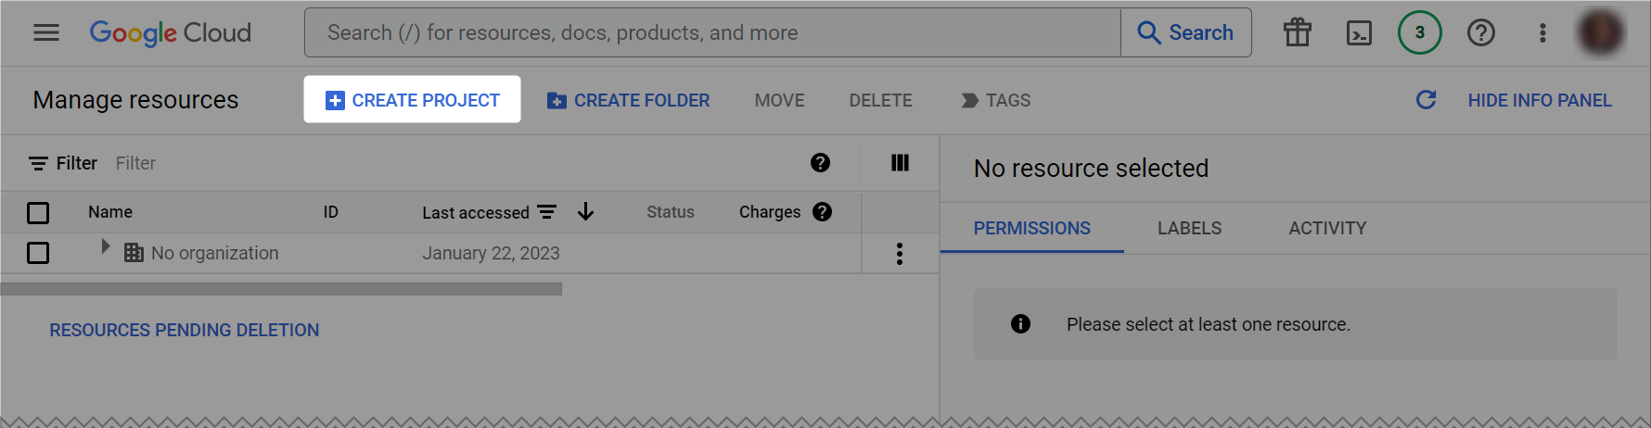Click the Charges column help icon
Image resolution: width=1651 pixels, height=428 pixels.
822,212
